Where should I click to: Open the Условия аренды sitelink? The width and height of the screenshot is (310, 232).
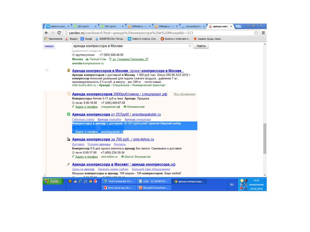pyautogui.click(x=99, y=144)
